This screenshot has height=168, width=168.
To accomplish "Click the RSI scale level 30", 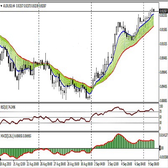I will click(x=161, y=123).
